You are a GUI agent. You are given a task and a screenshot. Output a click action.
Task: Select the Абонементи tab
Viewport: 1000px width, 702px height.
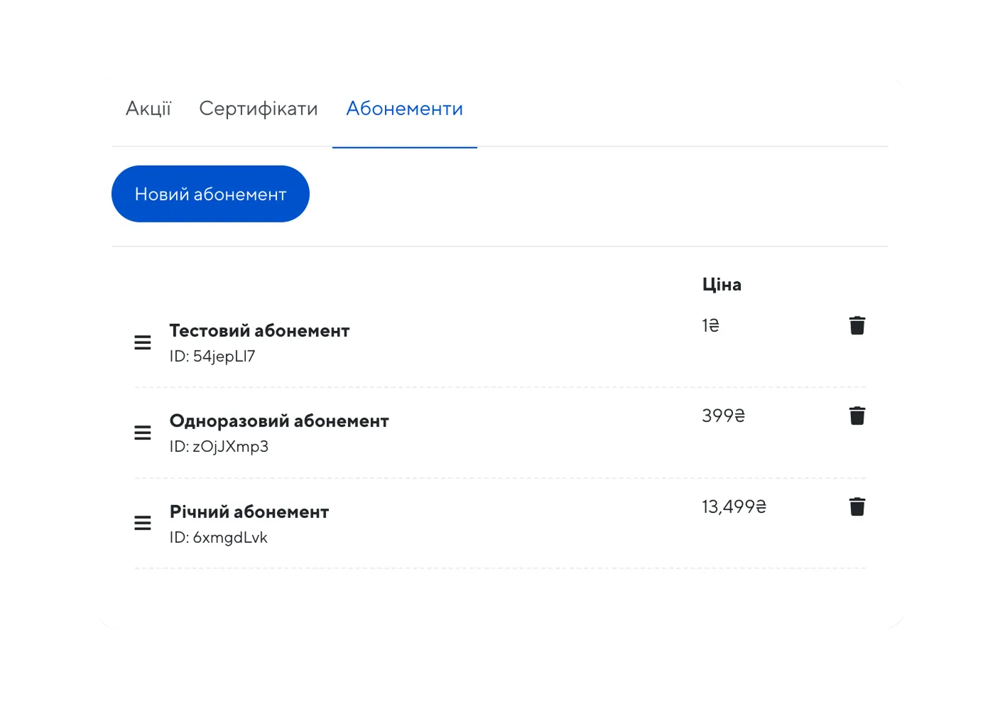coord(404,109)
